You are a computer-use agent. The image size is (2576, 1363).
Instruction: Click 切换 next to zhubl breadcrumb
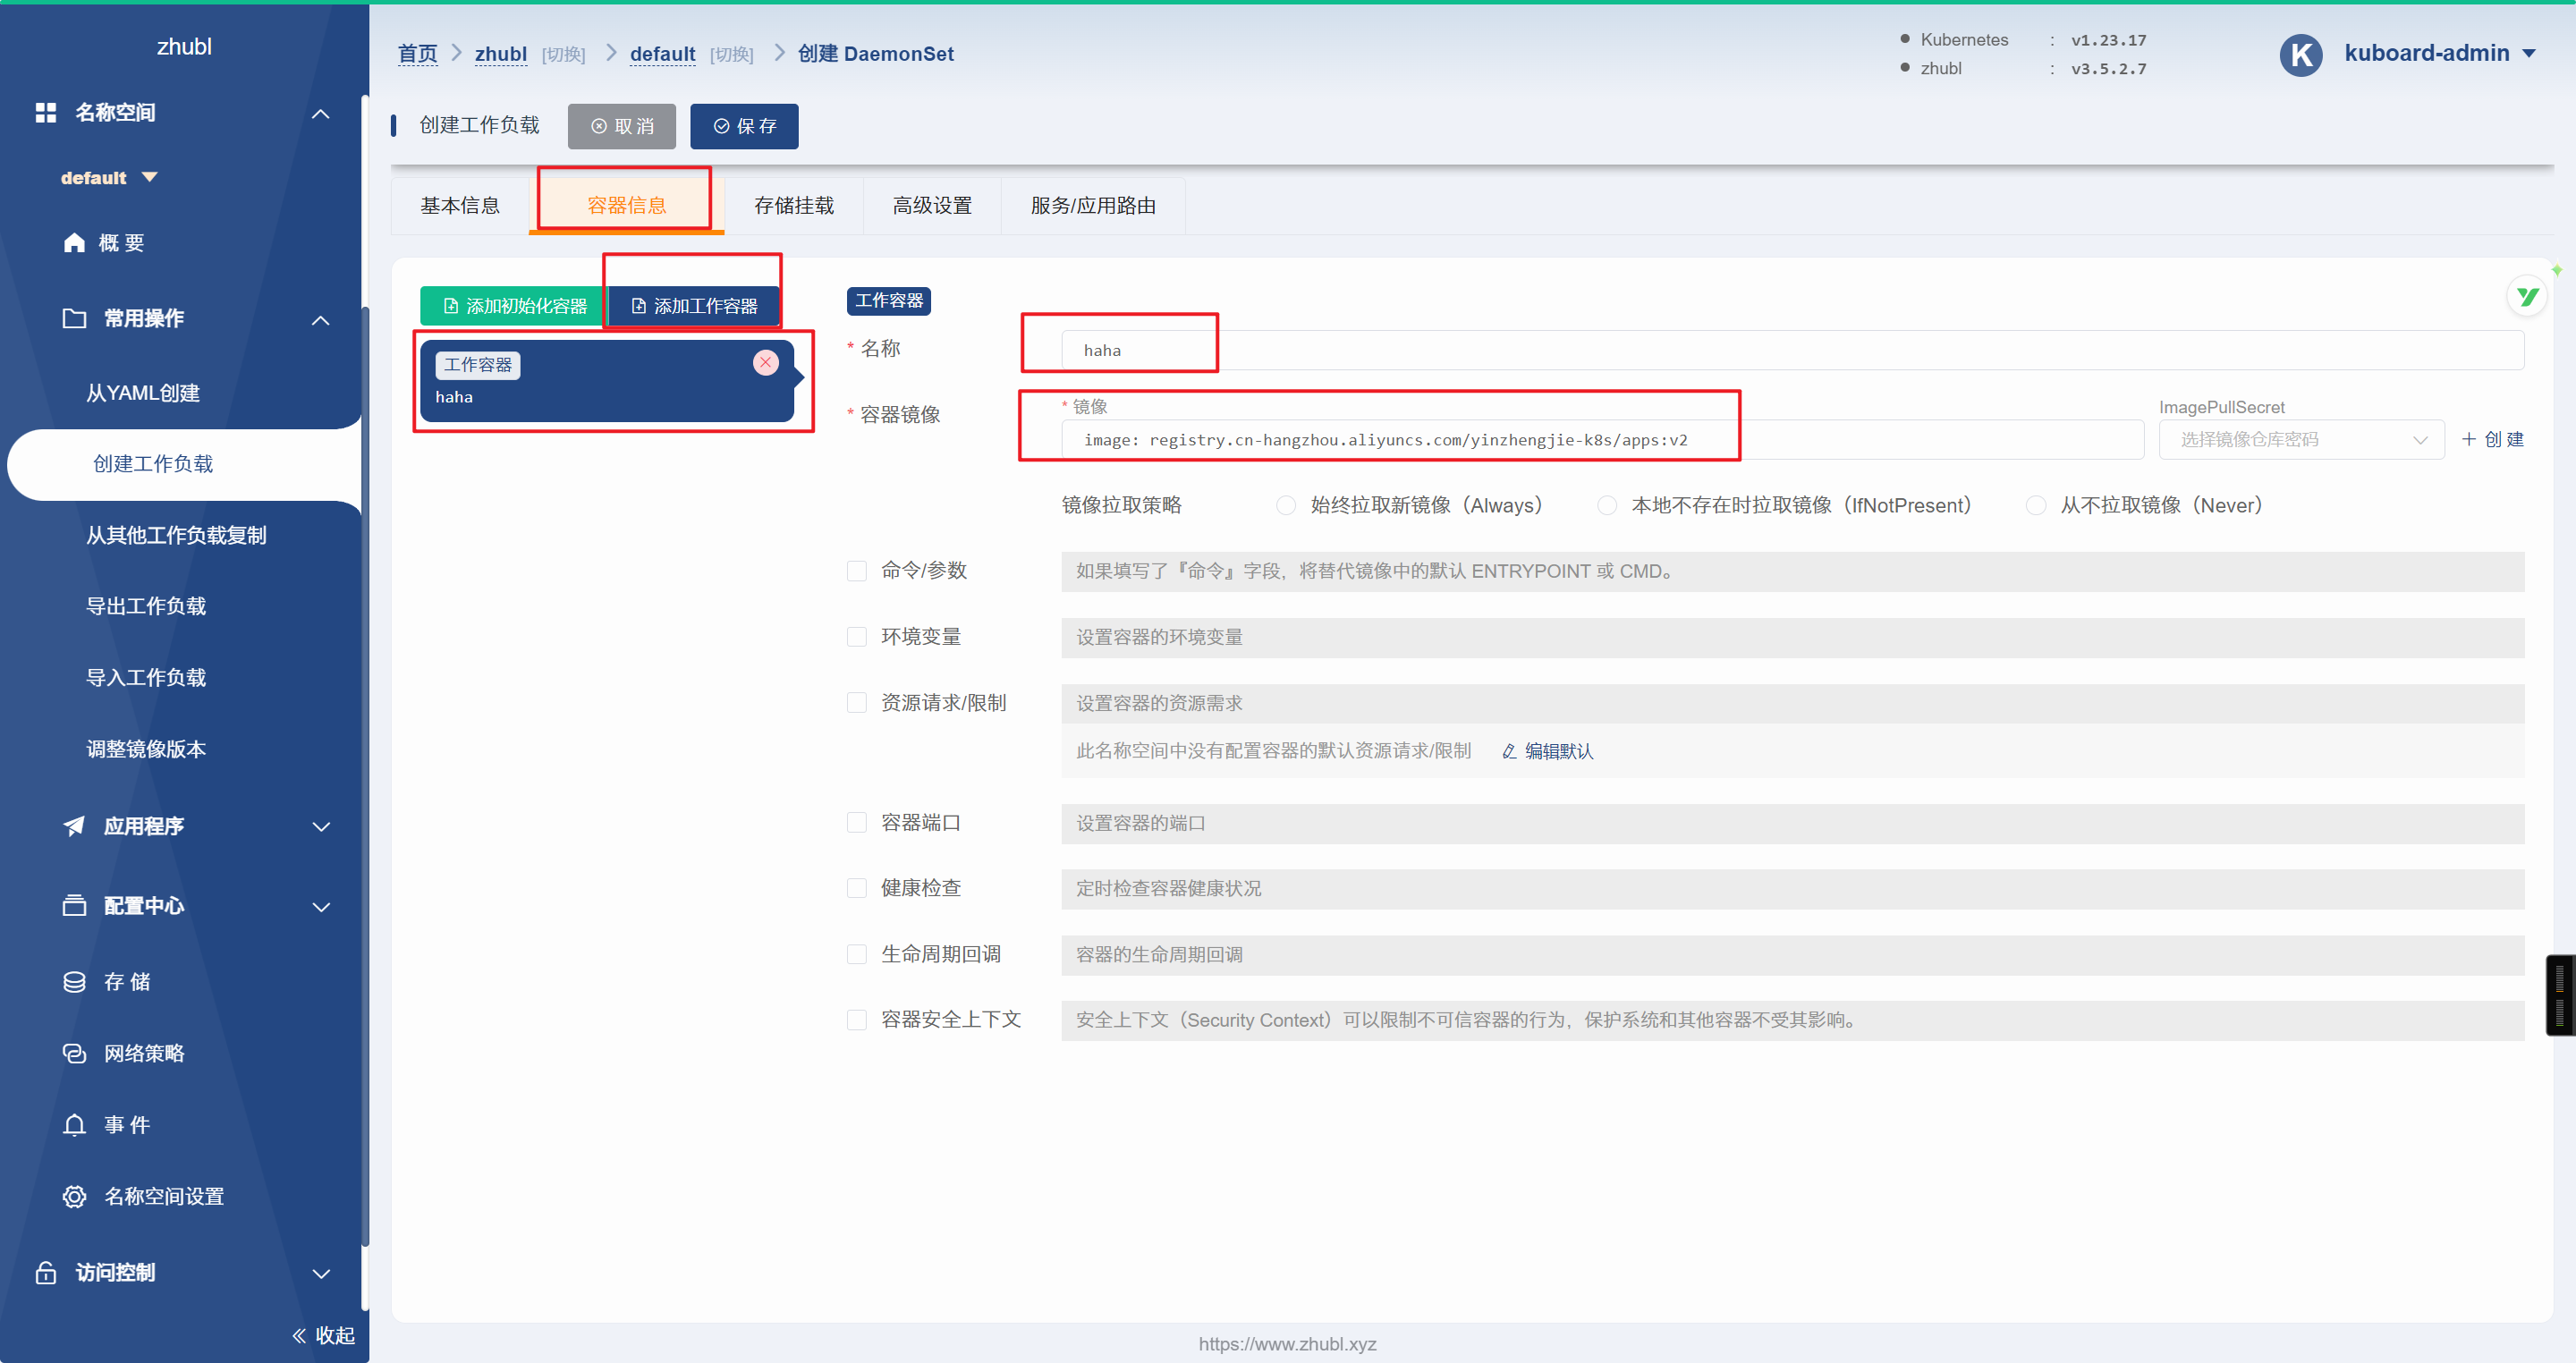pos(563,55)
